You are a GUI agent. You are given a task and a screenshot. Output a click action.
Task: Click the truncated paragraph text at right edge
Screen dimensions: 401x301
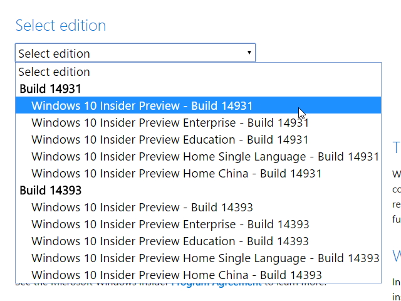tap(396, 196)
